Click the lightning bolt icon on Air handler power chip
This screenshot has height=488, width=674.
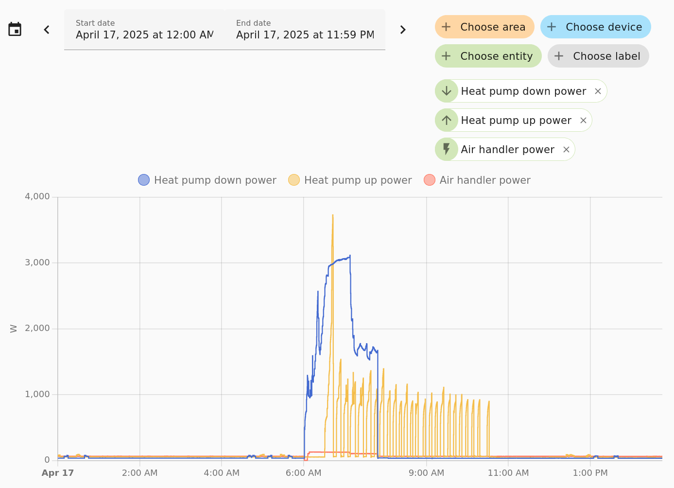pyautogui.click(x=447, y=149)
